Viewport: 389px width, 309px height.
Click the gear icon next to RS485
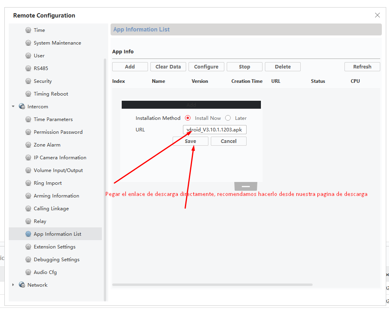[28, 68]
